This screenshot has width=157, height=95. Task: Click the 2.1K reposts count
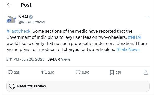click(x=51, y=72)
